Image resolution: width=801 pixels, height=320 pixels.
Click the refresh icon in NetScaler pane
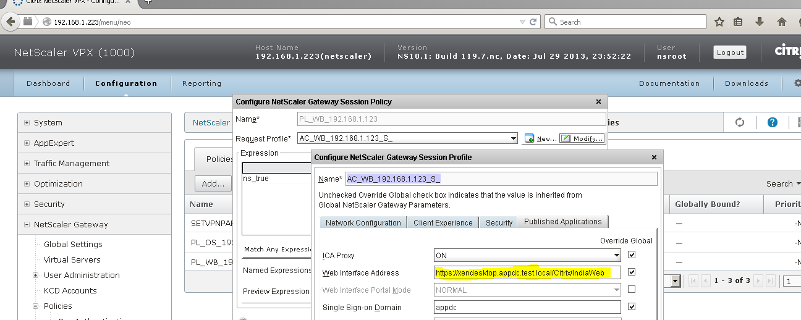(x=740, y=122)
